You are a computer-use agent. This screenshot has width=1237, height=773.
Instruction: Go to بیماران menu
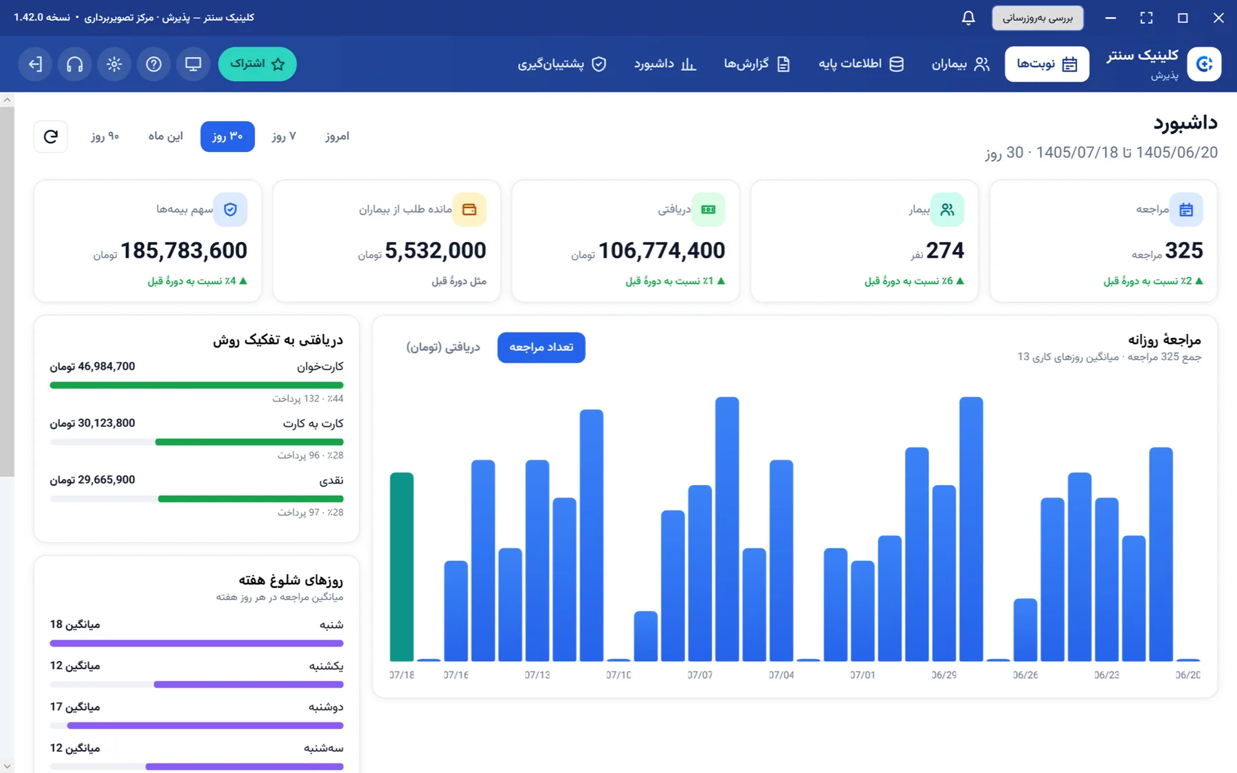click(961, 64)
